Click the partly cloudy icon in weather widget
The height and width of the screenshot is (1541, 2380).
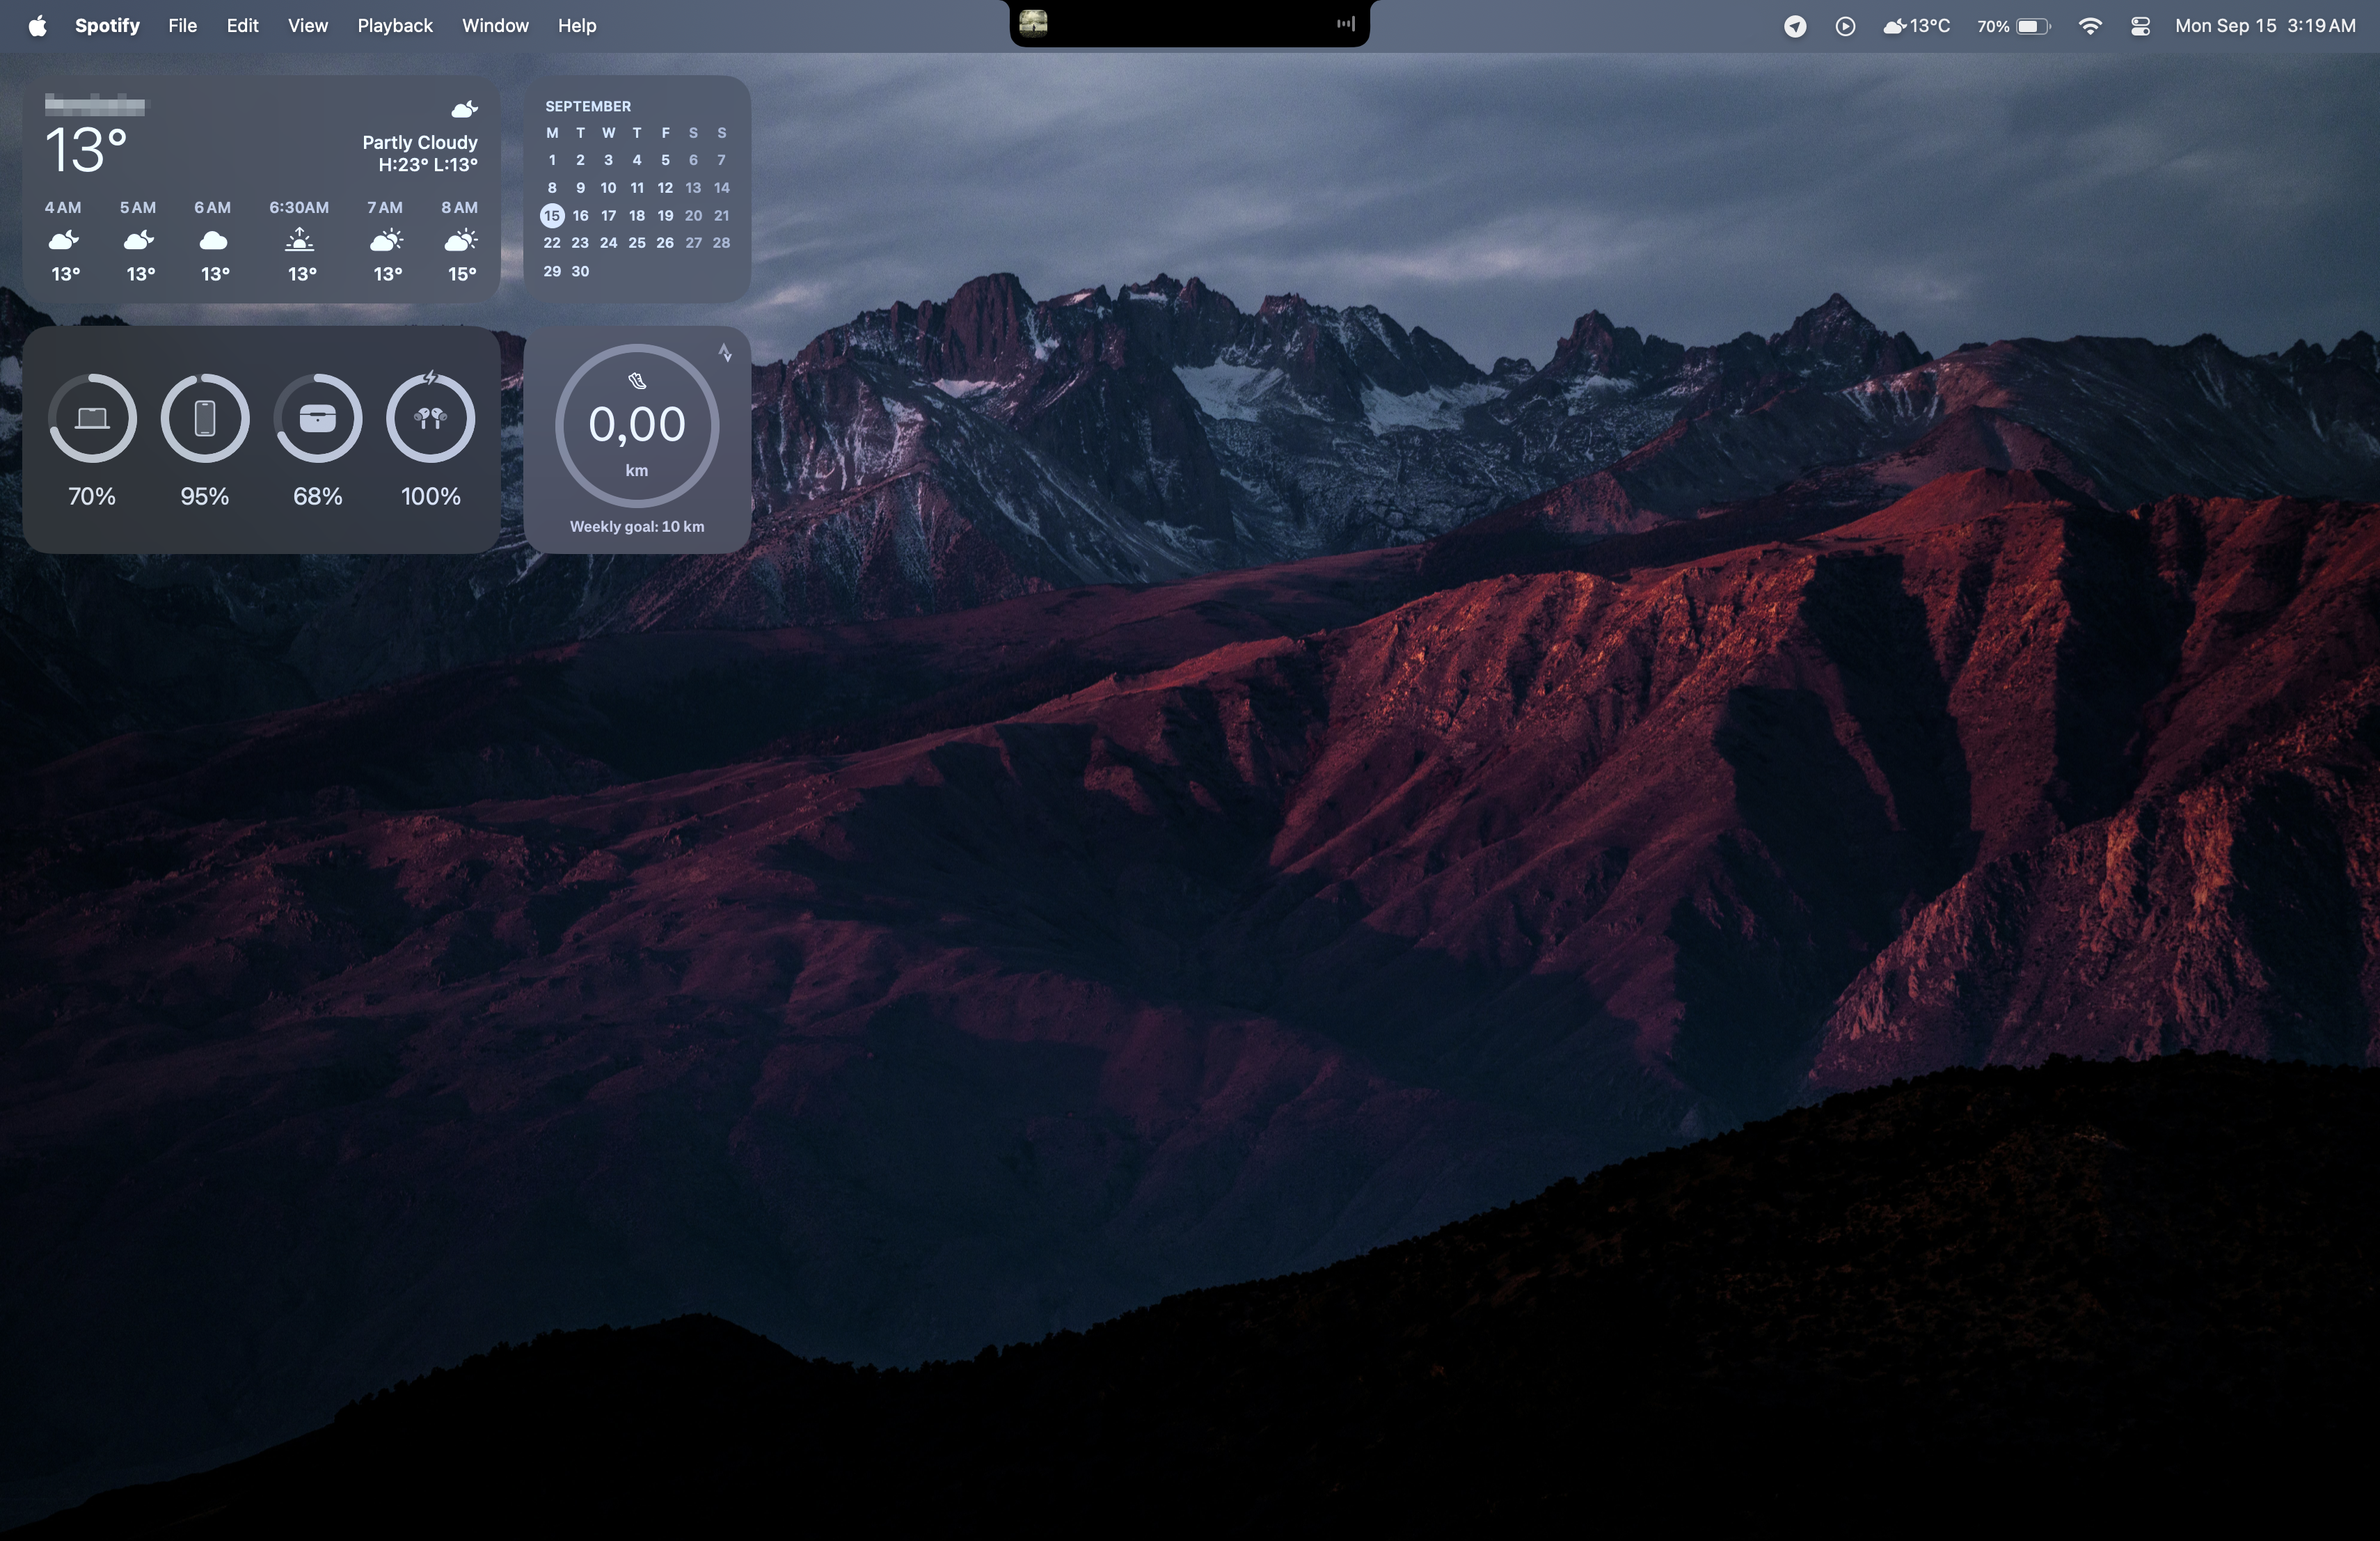tap(464, 110)
